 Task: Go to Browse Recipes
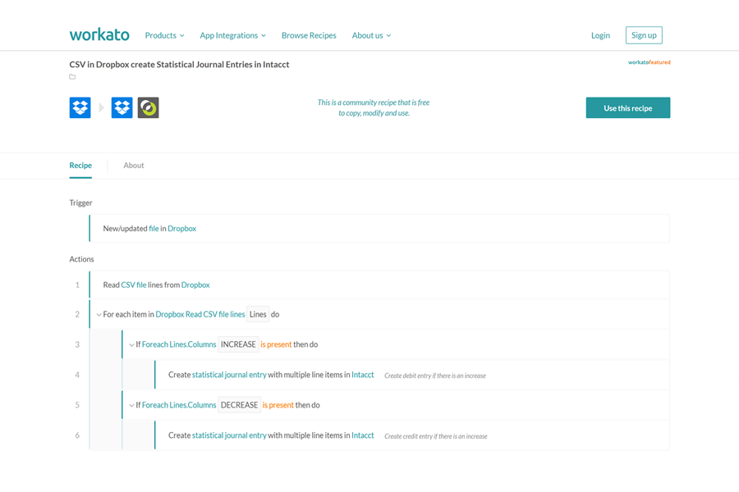(309, 35)
